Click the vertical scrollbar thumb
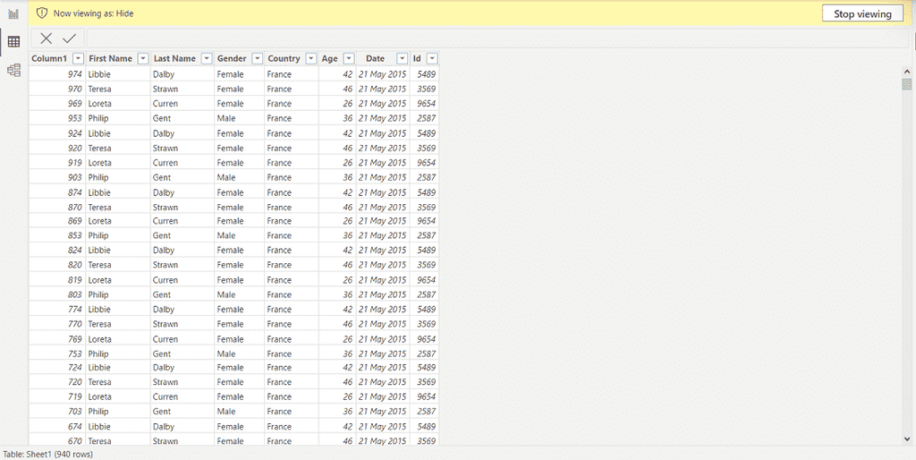 [907, 84]
